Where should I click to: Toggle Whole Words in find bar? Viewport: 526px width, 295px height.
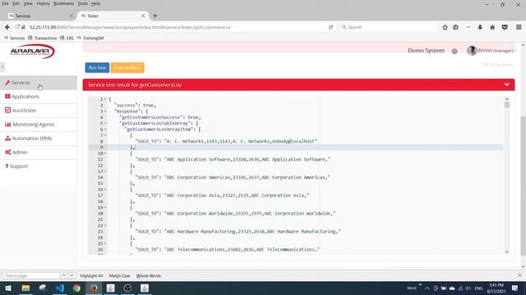(149, 275)
